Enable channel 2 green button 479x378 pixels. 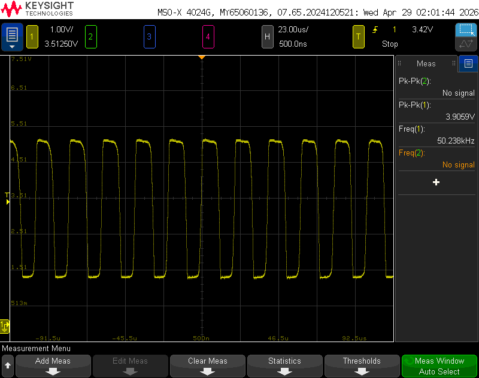(x=91, y=37)
